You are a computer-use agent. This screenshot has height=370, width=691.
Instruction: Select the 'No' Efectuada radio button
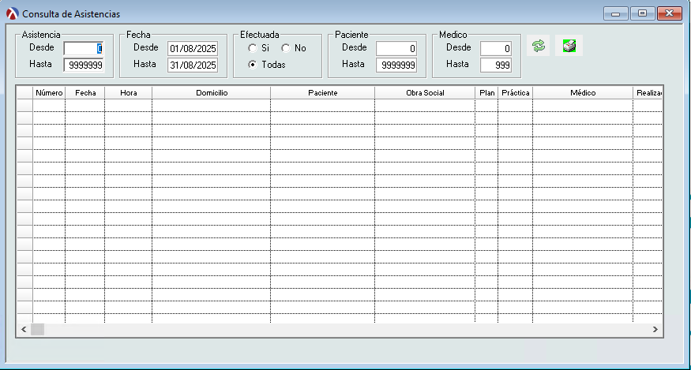pos(285,48)
